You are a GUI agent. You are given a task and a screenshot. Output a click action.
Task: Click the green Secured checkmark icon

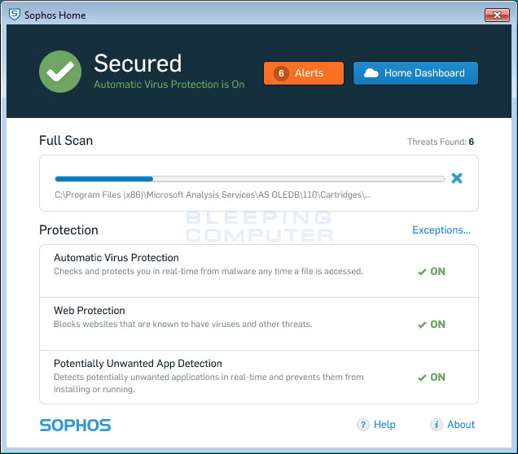(60, 72)
